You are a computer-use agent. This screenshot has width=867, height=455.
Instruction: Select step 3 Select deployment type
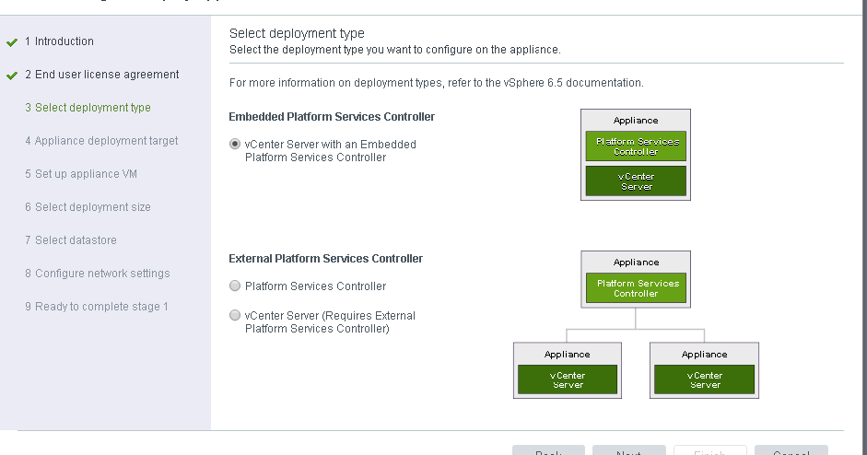[88, 108]
